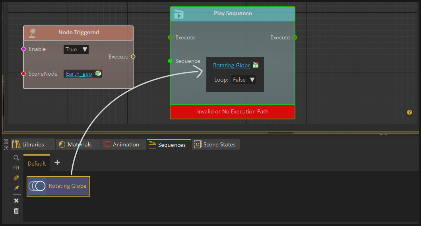
Task: Click the green Sequence input port
Action: tap(170, 61)
